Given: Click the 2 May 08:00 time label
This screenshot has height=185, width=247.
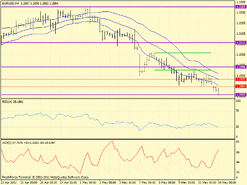Looking at the screenshot, I should click(x=108, y=183).
